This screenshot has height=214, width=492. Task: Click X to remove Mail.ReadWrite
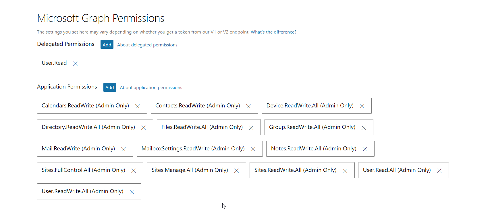coord(124,149)
